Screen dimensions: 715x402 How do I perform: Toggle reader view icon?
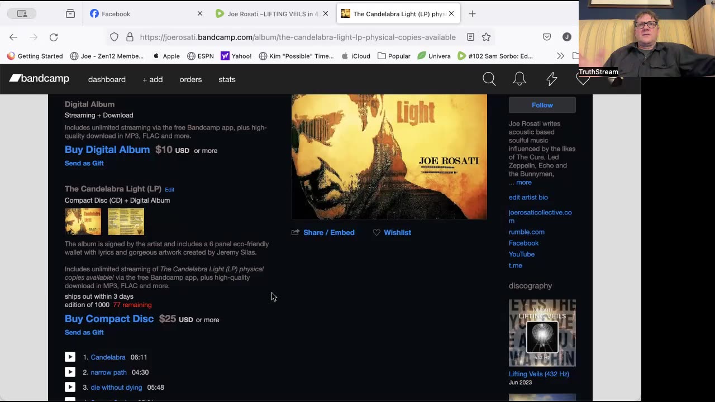[x=470, y=37]
